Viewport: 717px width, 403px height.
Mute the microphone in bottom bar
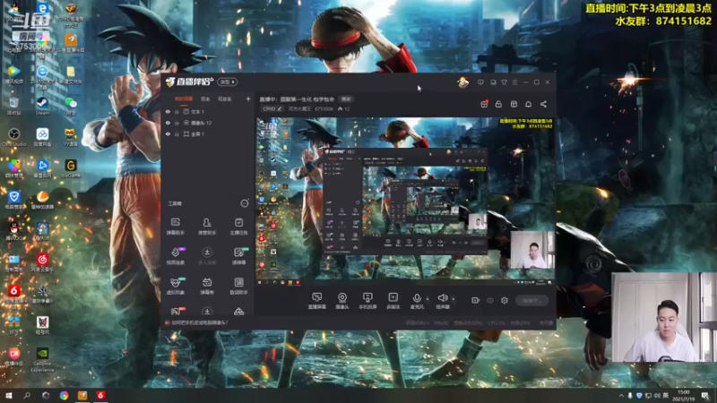click(x=417, y=301)
